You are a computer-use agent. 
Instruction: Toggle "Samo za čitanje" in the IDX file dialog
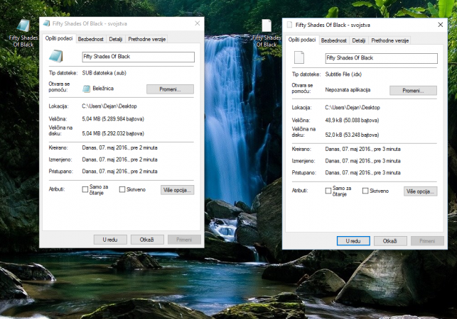(x=328, y=191)
